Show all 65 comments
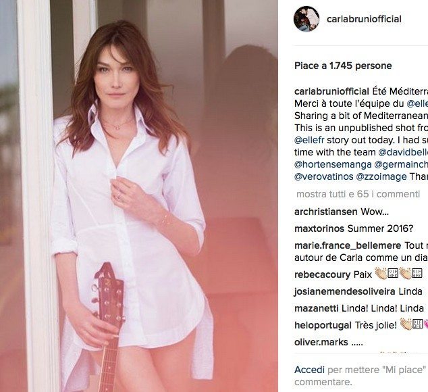This screenshot has height=392, width=428. 358,194
